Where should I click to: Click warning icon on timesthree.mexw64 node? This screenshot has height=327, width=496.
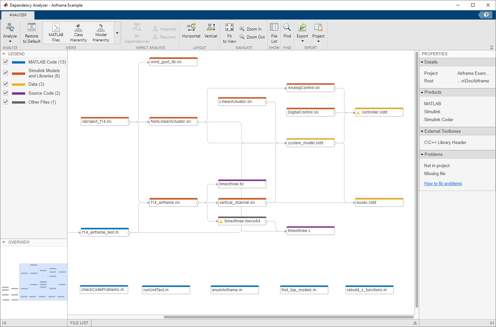(221, 221)
